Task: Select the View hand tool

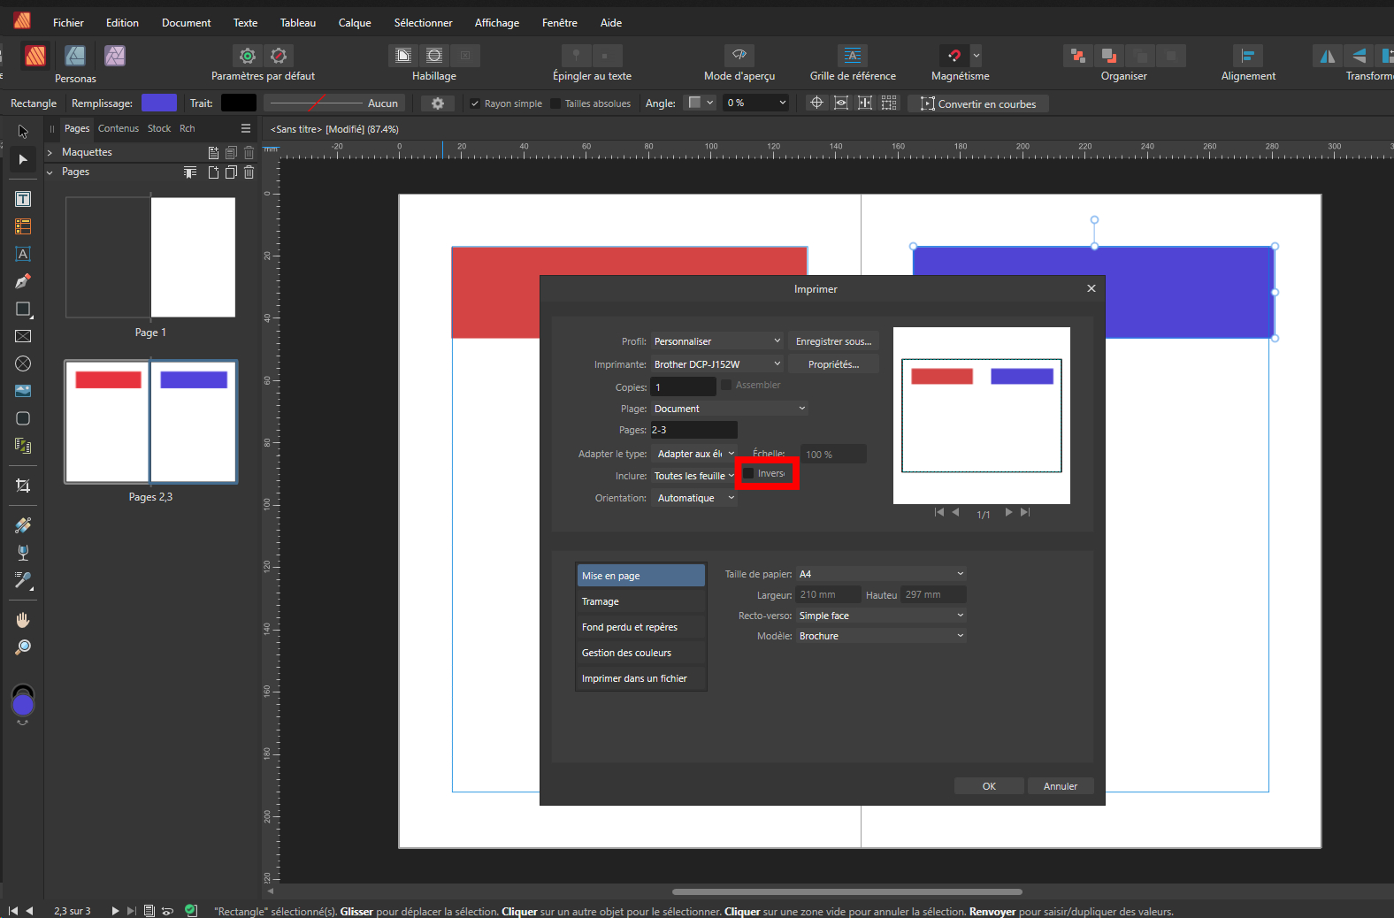Action: (23, 620)
